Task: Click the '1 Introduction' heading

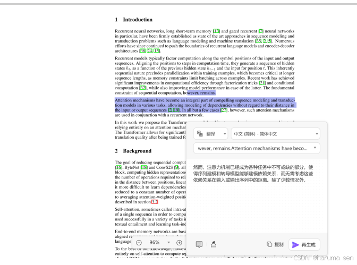Action: pos(134,20)
